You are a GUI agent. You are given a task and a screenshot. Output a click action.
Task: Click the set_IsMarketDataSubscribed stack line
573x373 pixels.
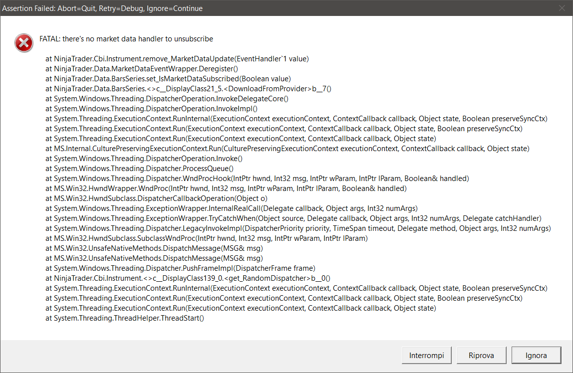[x=168, y=79]
